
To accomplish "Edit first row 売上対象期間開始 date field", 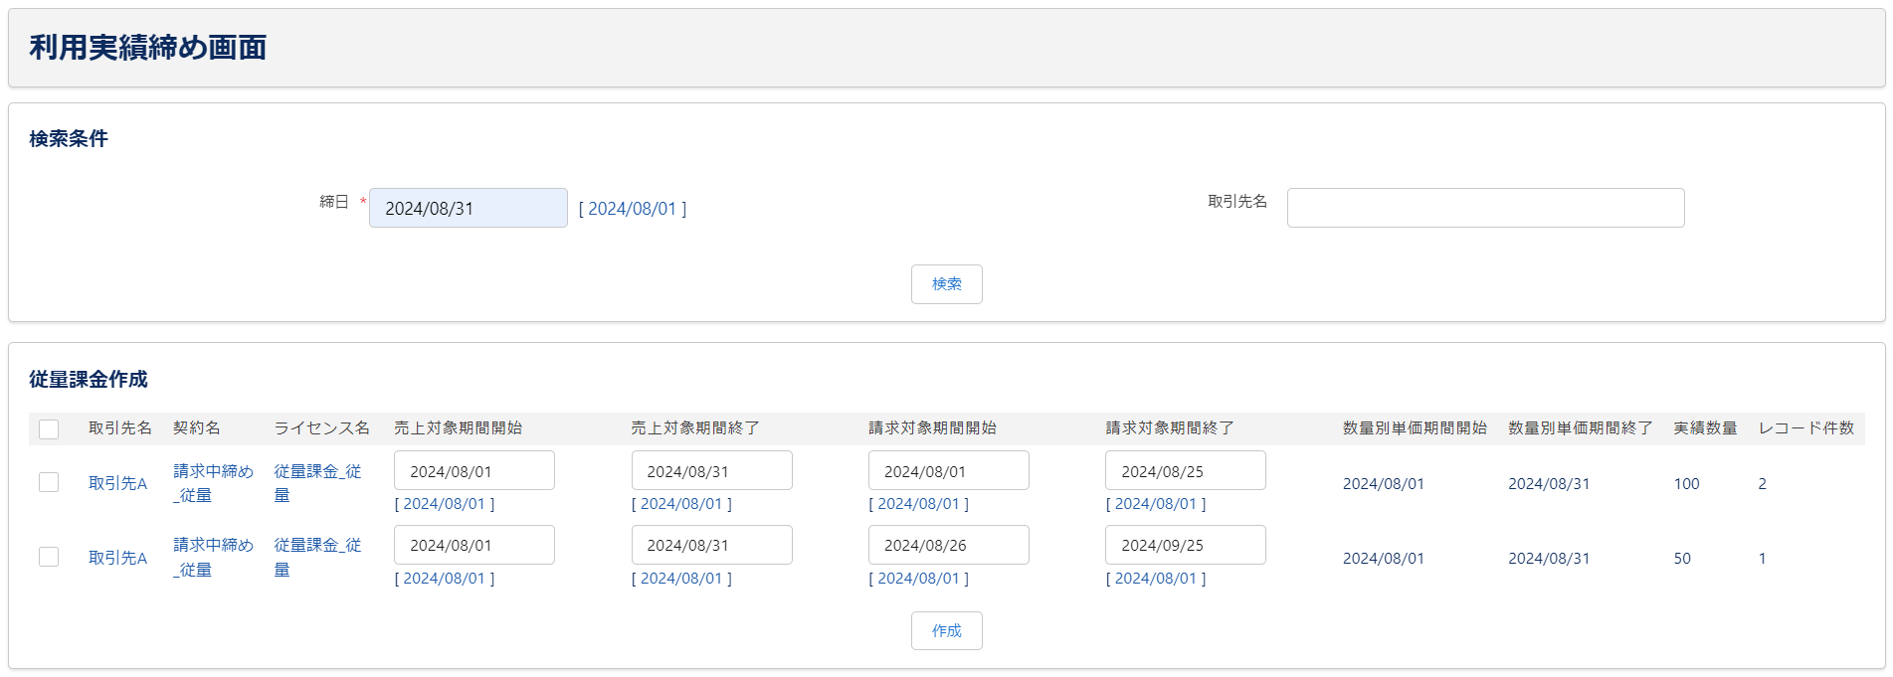I will point(473,471).
